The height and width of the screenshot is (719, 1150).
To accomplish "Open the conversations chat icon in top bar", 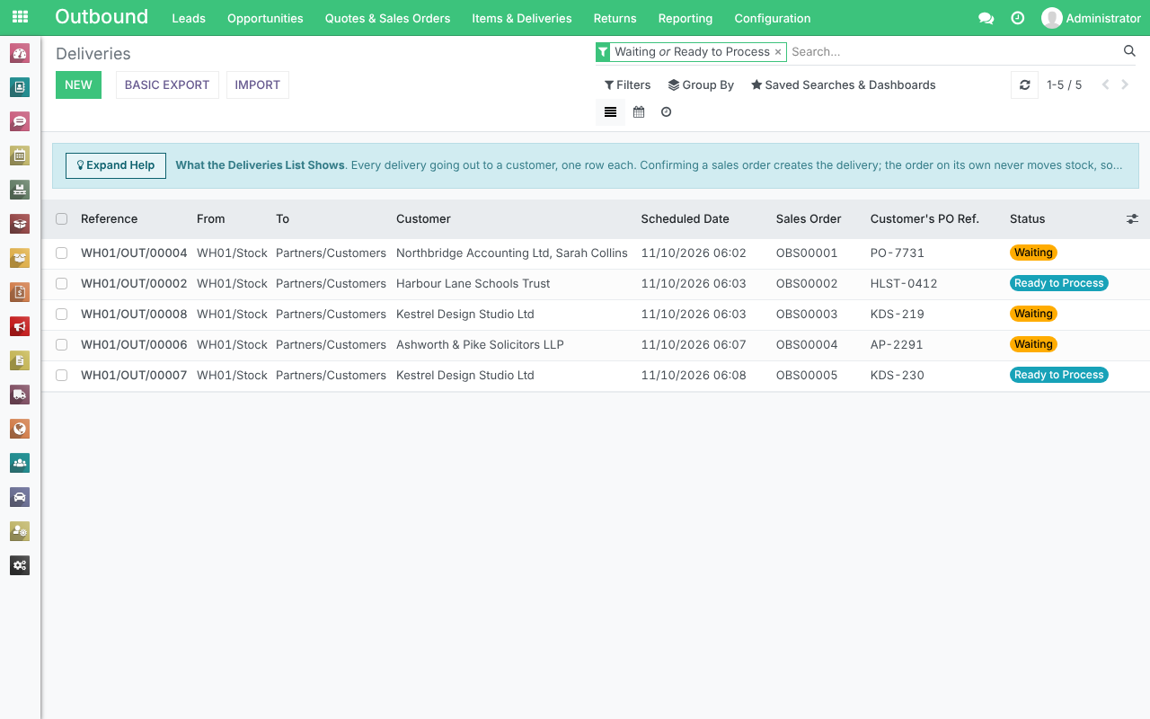I will coord(986,18).
